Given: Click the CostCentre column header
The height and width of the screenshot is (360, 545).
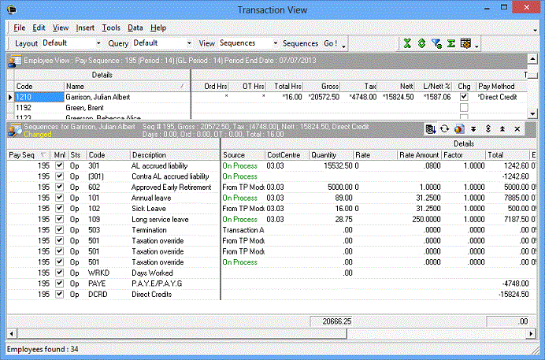Looking at the screenshot, I should (287, 155).
